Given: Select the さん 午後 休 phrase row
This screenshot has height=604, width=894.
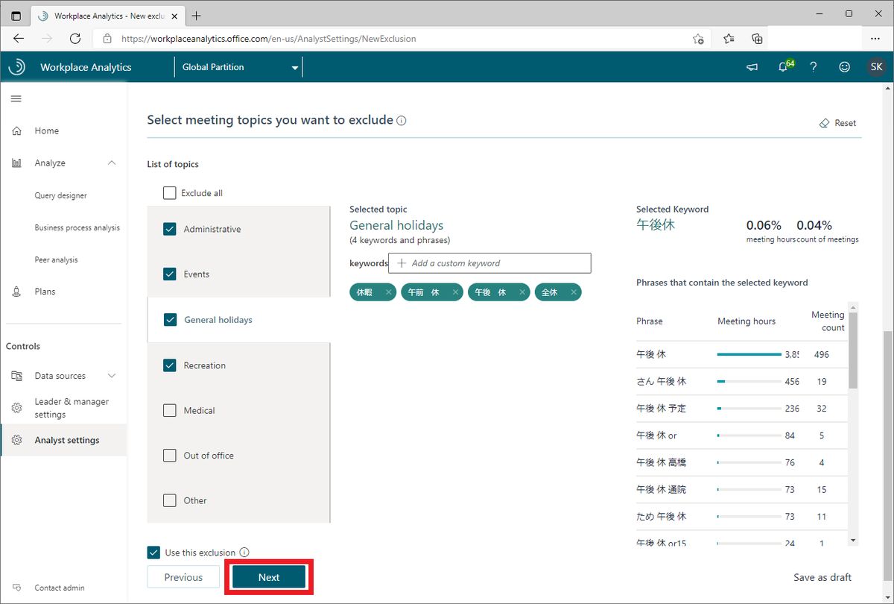Looking at the screenshot, I should pyautogui.click(x=743, y=381).
